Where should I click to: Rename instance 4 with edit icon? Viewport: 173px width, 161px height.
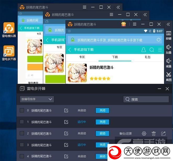tap(66, 156)
